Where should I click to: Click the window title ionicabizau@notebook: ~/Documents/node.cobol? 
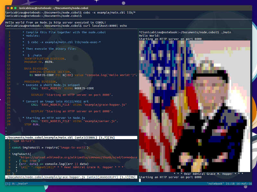54,8
